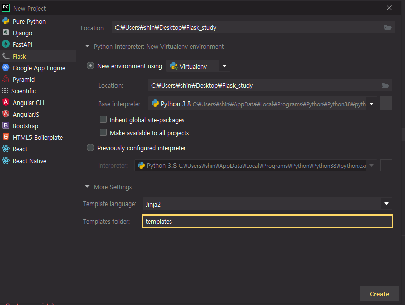Open the disabled Interpreter dropdown arrow
Screen dimensions: 405x305
[371, 165]
